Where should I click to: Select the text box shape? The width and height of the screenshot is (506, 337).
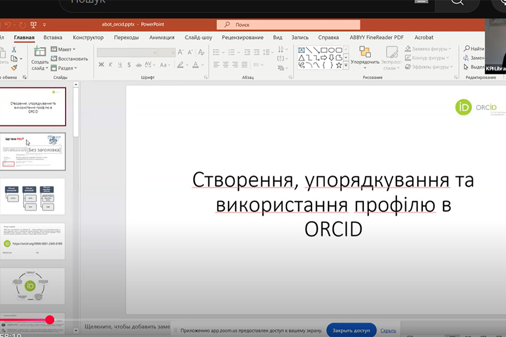[301, 50]
